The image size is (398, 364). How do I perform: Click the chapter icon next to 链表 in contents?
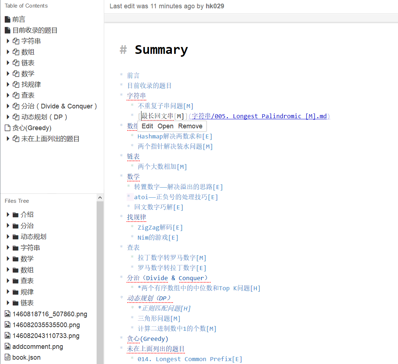(x=16, y=63)
